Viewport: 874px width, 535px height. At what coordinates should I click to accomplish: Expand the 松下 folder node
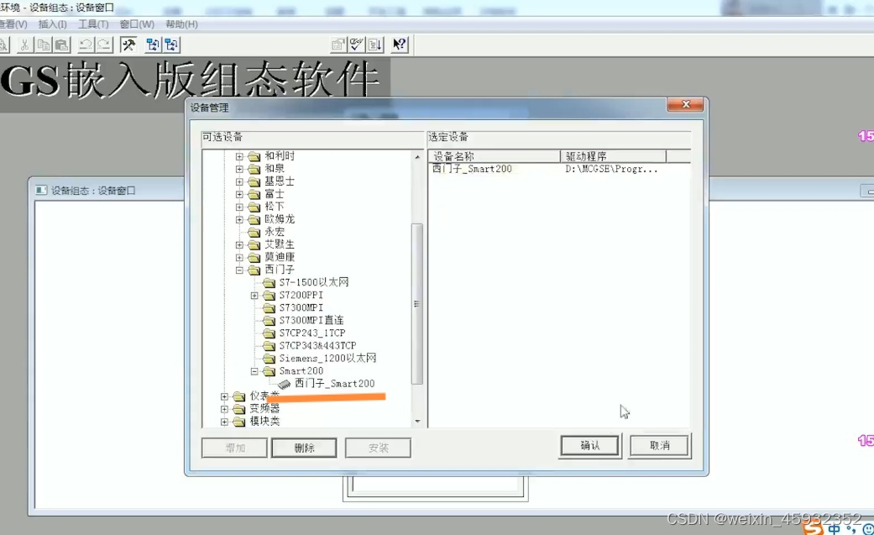coord(239,207)
